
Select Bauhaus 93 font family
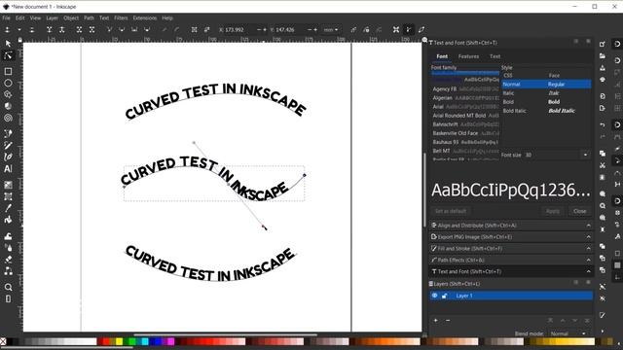coord(465,142)
